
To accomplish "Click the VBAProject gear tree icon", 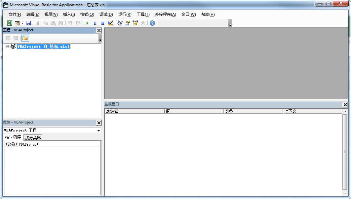I will 13,46.
